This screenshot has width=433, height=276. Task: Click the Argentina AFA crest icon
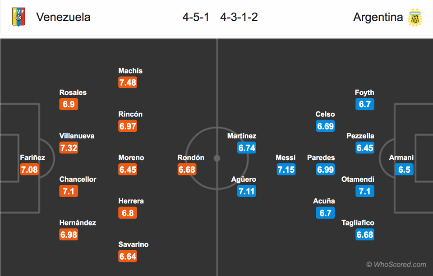point(415,17)
